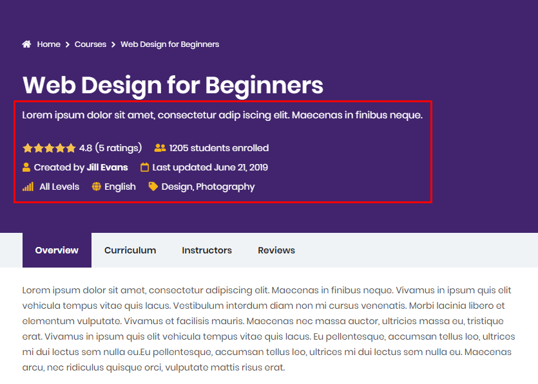The height and width of the screenshot is (384, 538).
Task: Click the students enrolled group icon
Action: pyautogui.click(x=160, y=148)
